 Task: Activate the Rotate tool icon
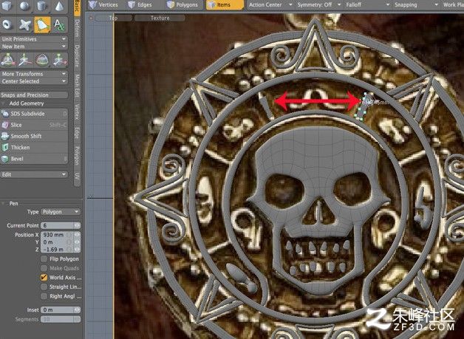click(42, 60)
